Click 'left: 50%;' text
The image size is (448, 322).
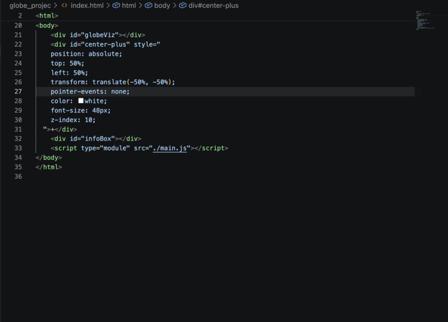(x=70, y=72)
